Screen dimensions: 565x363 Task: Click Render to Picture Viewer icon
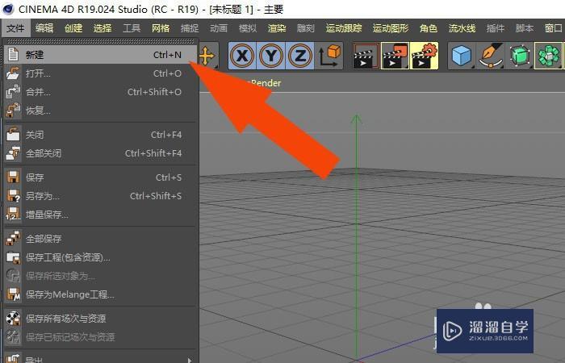[x=395, y=56]
